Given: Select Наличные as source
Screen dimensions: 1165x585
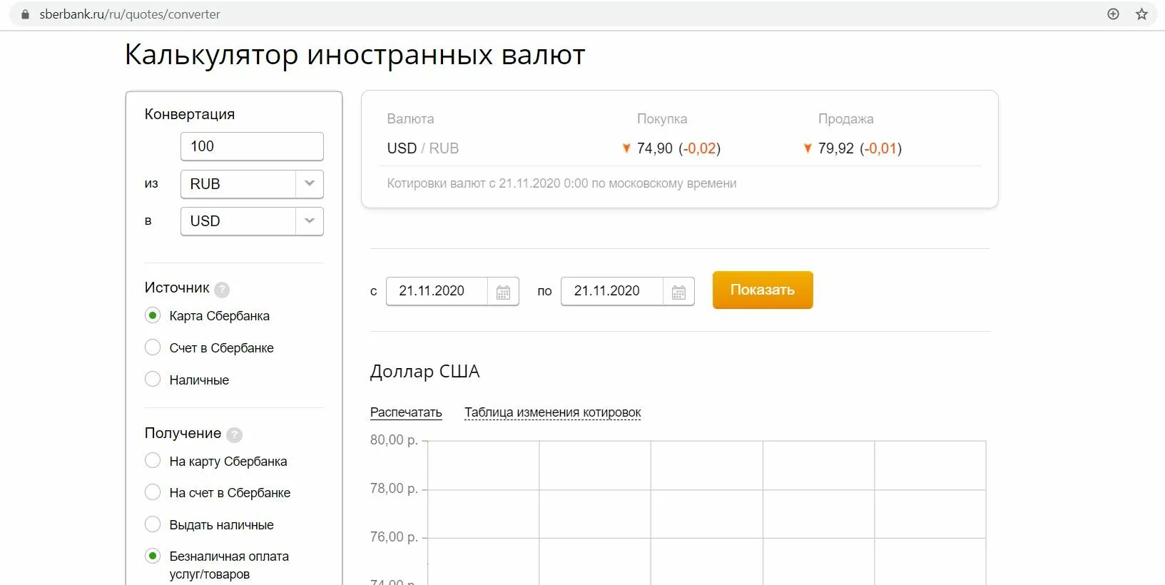Looking at the screenshot, I should click(x=153, y=380).
